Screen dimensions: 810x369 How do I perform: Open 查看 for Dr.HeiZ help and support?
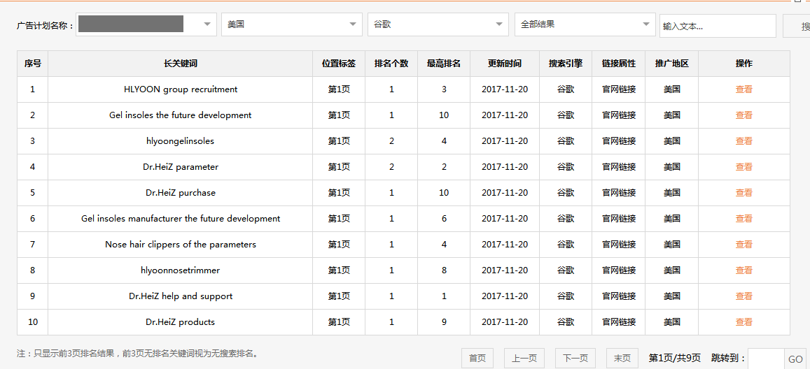pos(744,296)
